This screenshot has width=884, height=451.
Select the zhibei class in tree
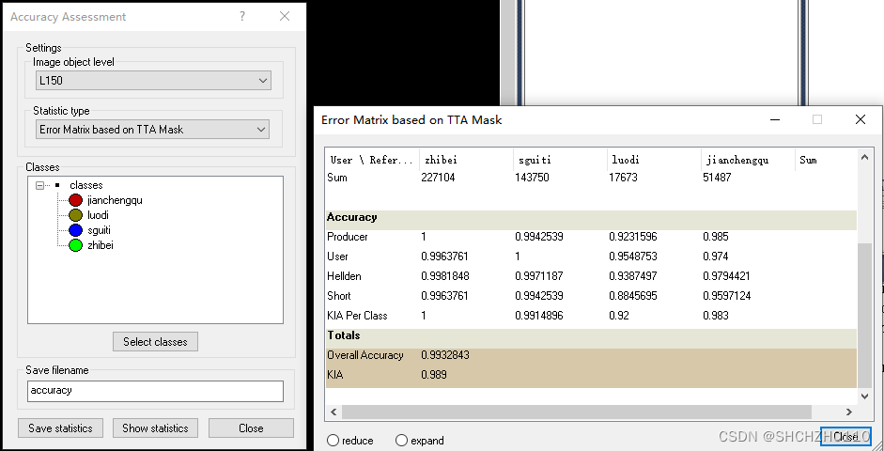click(100, 246)
